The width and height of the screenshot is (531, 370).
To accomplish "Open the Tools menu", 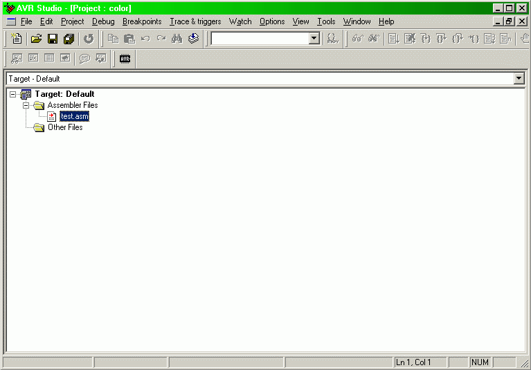I will pyautogui.click(x=326, y=21).
